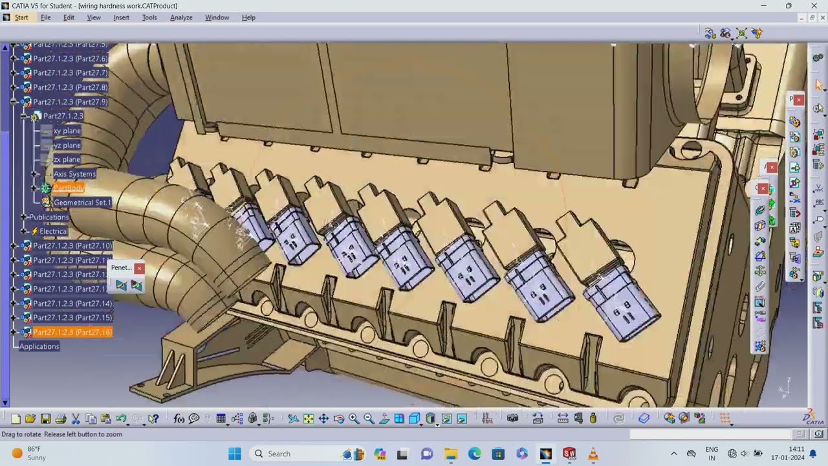Open the Design Table icon
This screenshot has height=466, width=828.
point(221,419)
